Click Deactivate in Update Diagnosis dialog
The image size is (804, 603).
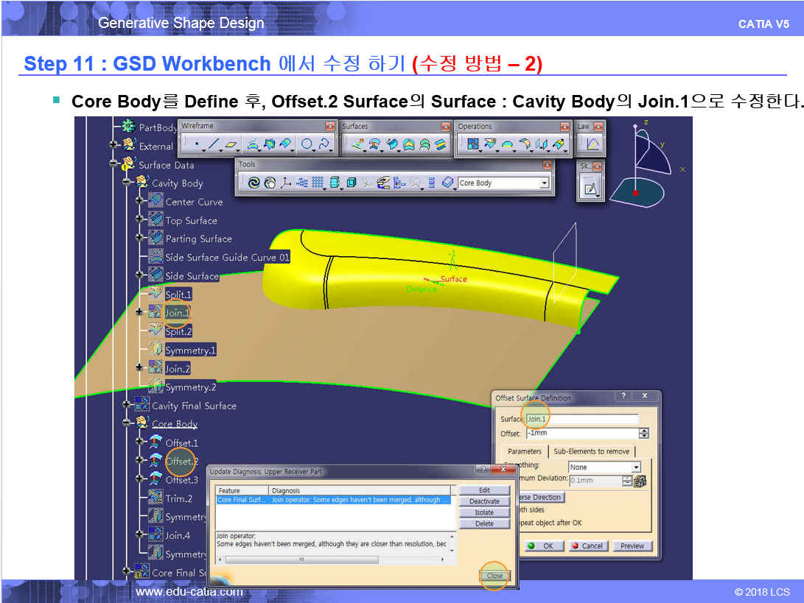point(484,501)
